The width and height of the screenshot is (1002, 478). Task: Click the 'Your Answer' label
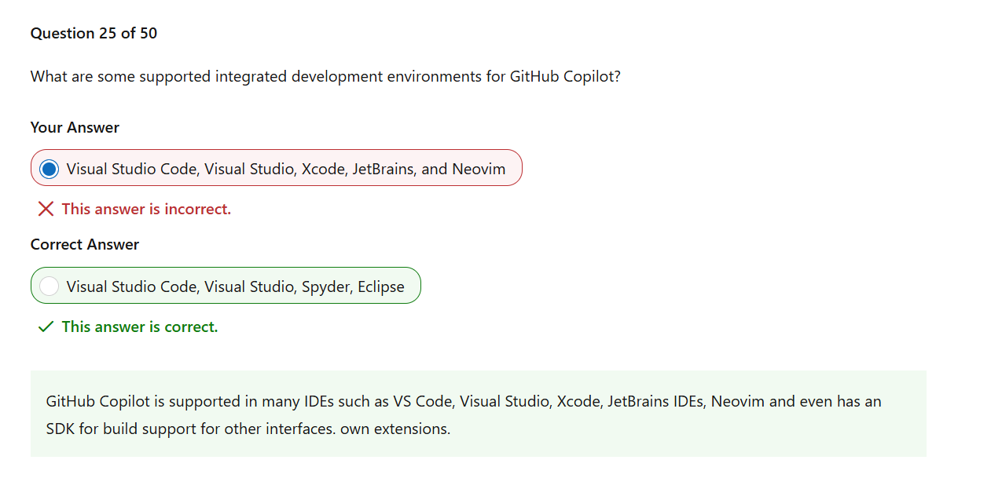(x=75, y=127)
